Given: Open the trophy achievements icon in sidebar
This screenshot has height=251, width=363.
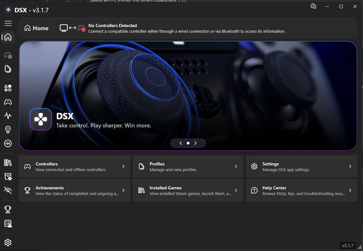Looking at the screenshot, I should tap(8, 209).
